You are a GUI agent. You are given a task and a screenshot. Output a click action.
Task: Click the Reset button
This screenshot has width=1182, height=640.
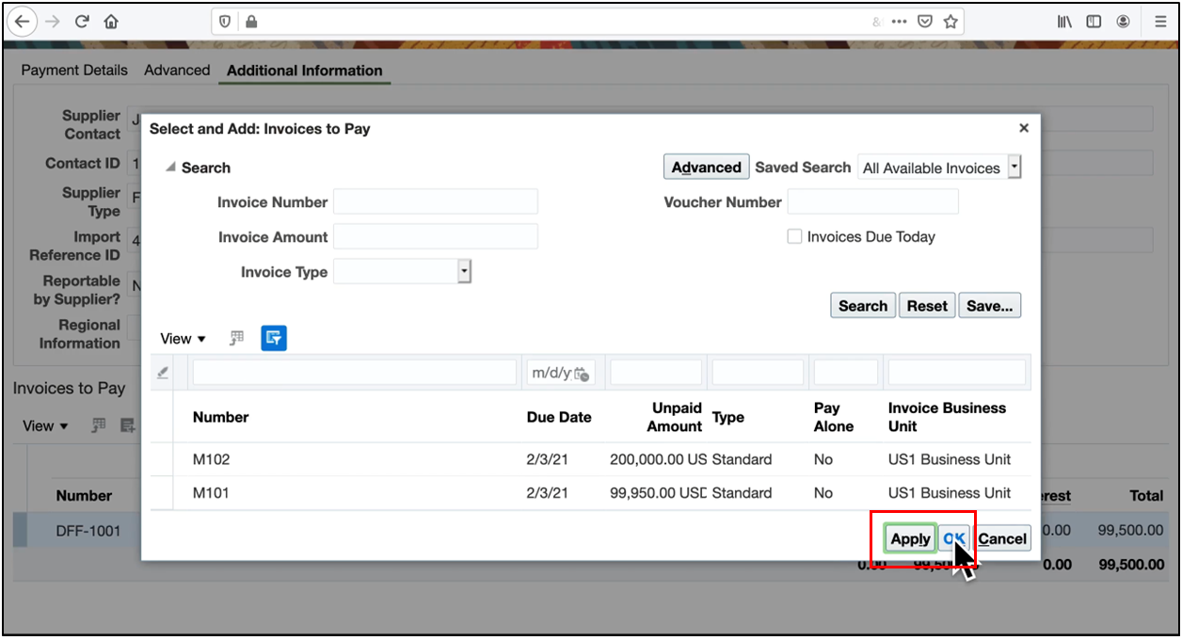927,306
